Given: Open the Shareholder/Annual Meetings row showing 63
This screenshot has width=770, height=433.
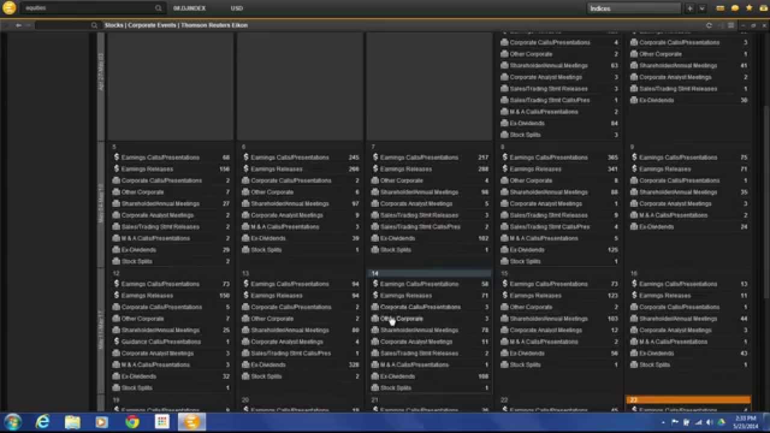Looking at the screenshot, I should tap(559, 66).
